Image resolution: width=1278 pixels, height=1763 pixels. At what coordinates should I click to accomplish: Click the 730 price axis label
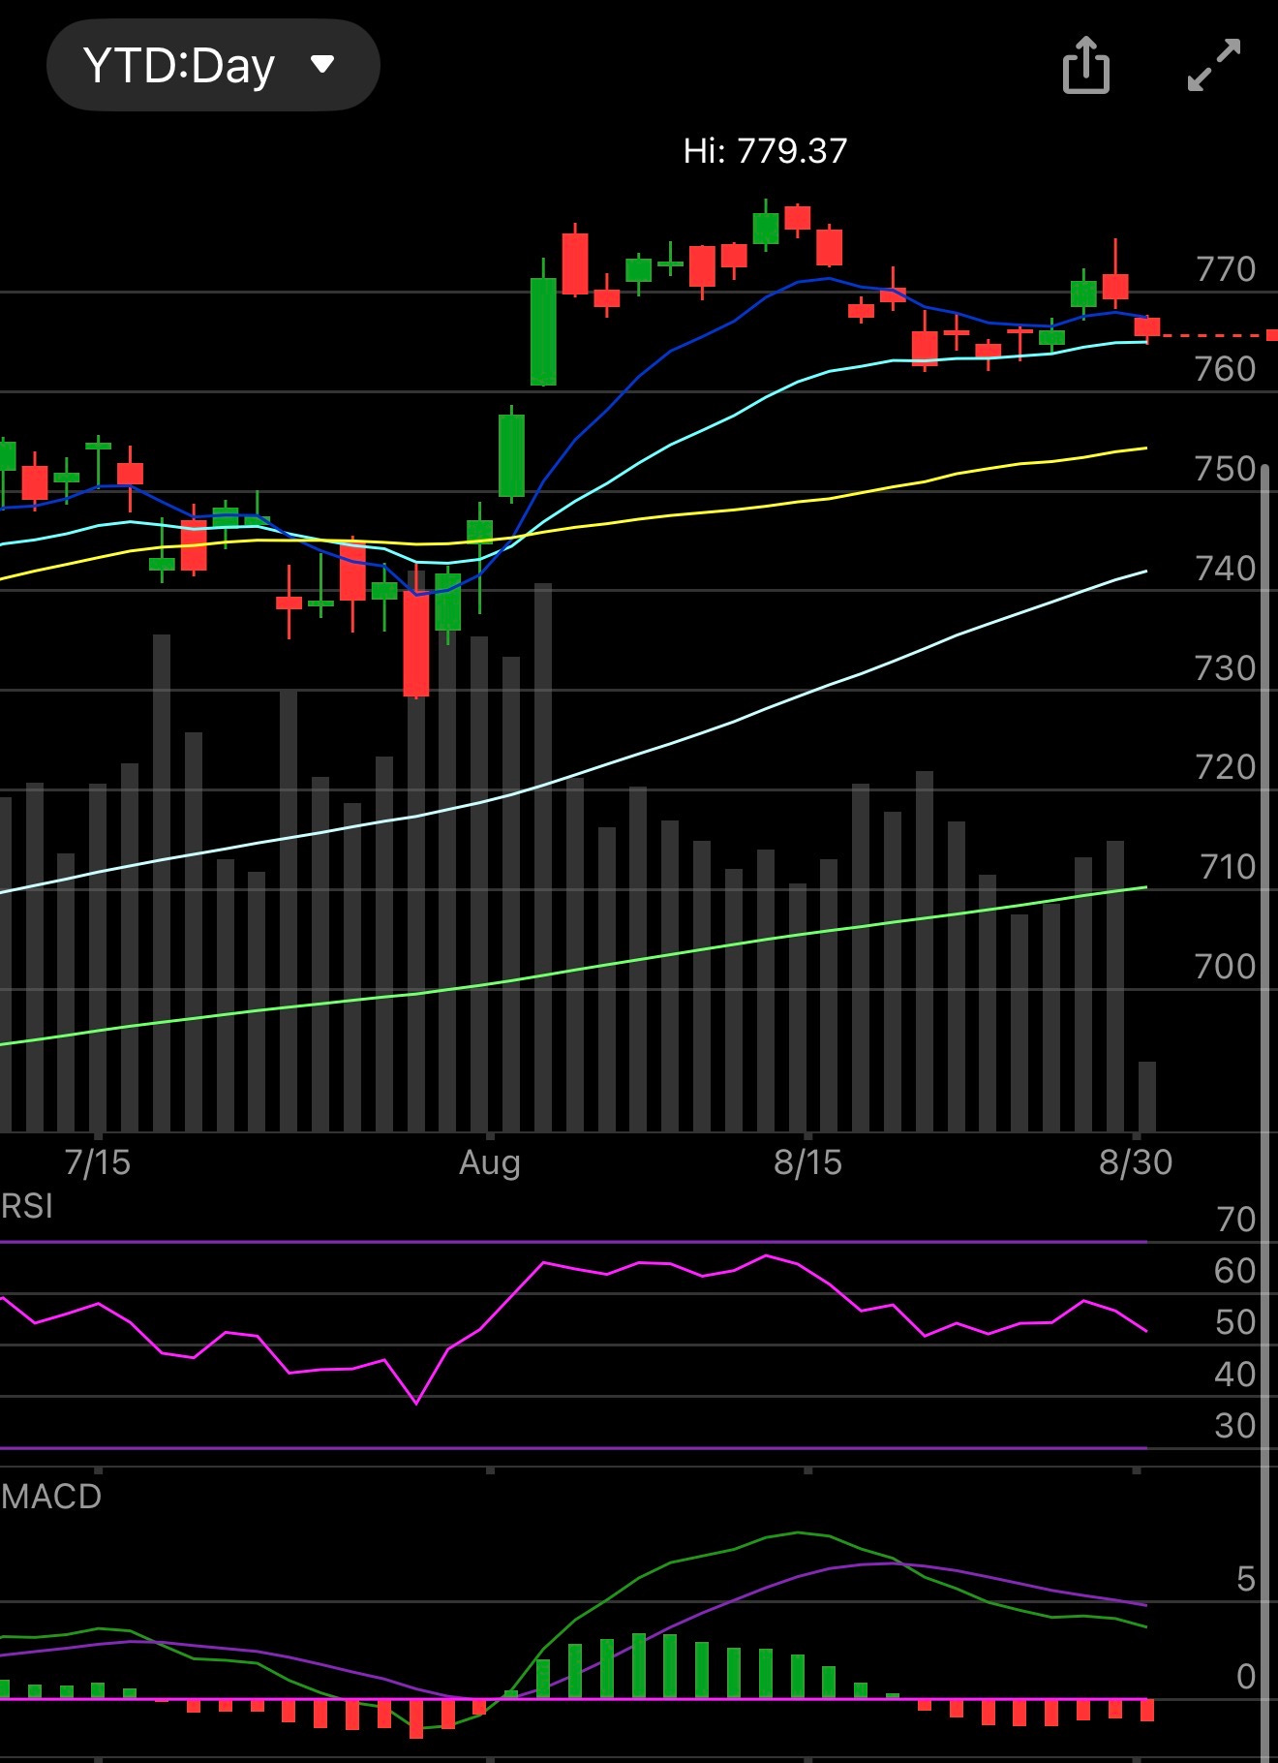click(x=1226, y=668)
